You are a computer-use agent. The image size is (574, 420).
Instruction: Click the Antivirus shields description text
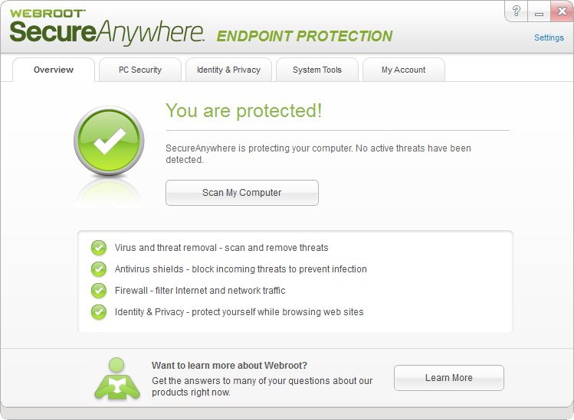point(241,269)
